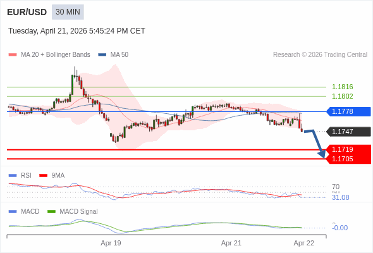Viewport: 373px width, 253px height.
Task: Click the RSI legend label
Action: click(x=26, y=176)
